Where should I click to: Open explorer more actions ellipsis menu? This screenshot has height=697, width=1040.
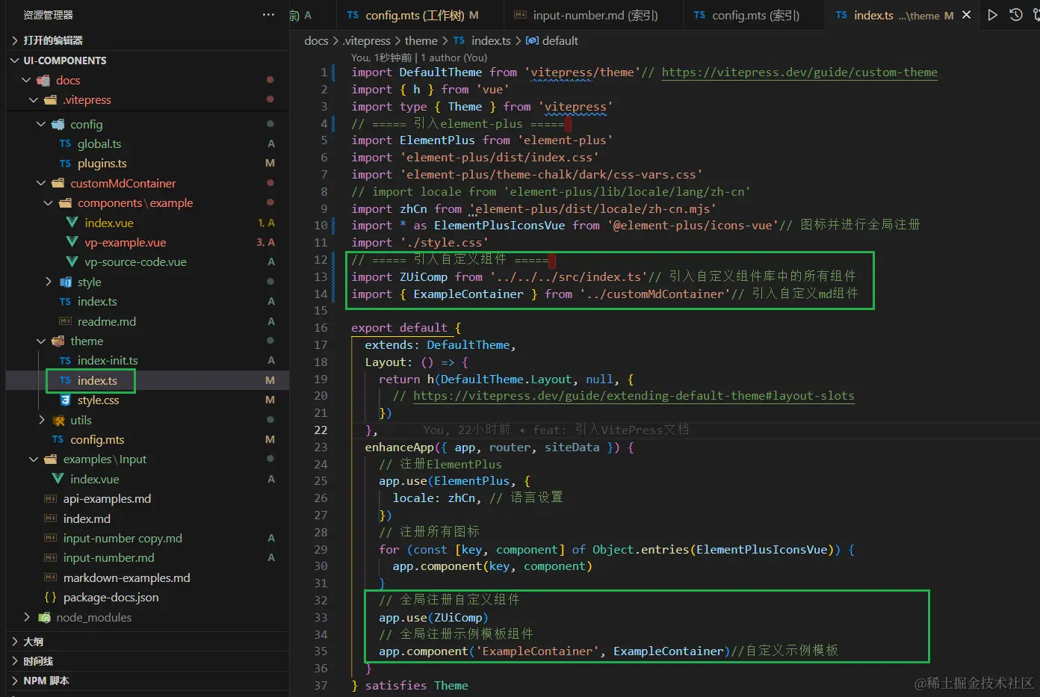pyautogui.click(x=268, y=15)
